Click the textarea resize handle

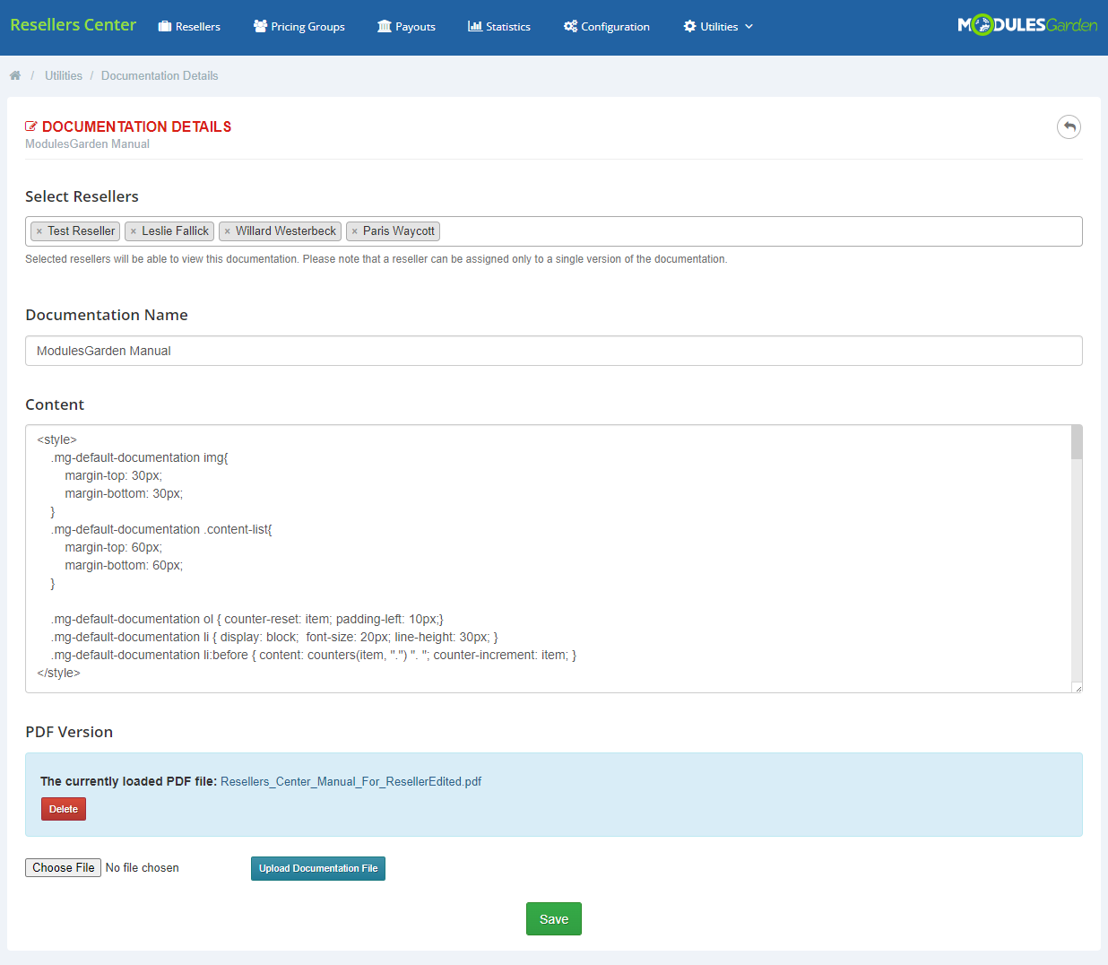[1078, 688]
